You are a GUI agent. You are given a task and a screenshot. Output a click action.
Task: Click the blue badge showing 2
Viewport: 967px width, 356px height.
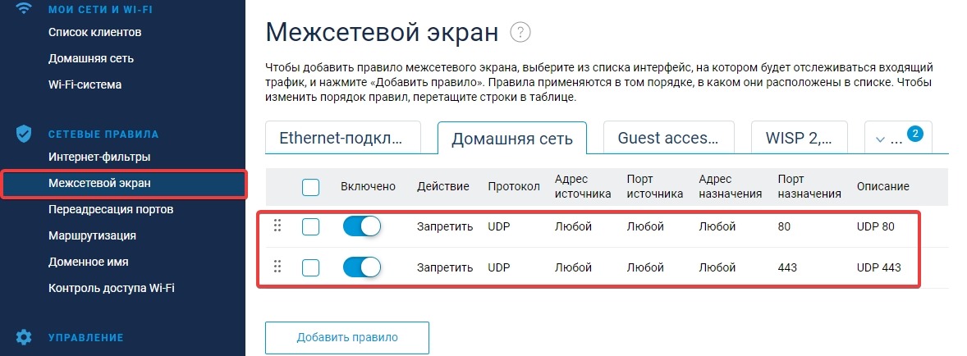point(914,134)
